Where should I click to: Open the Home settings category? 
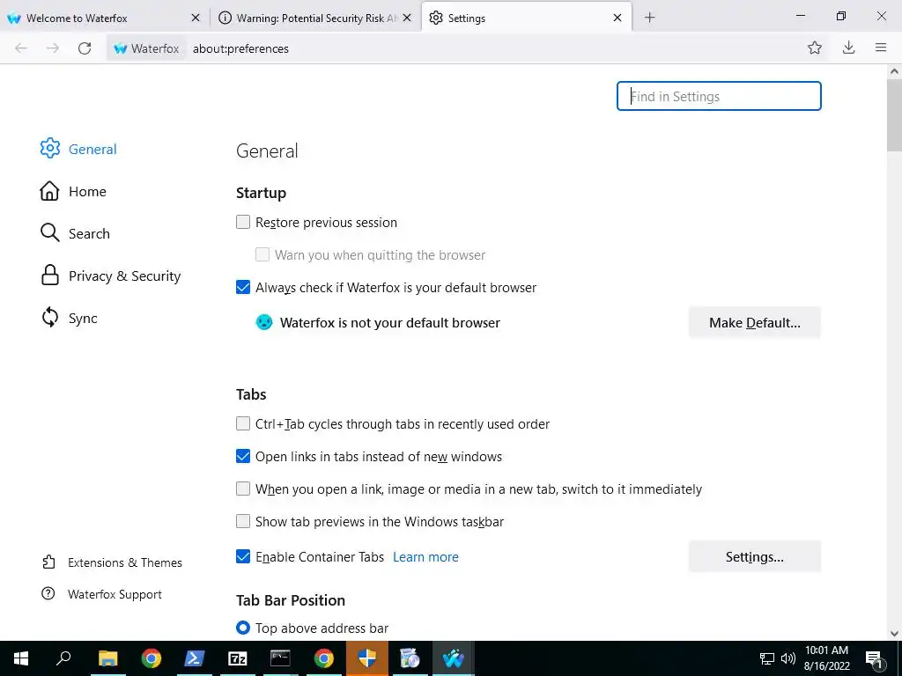73,191
